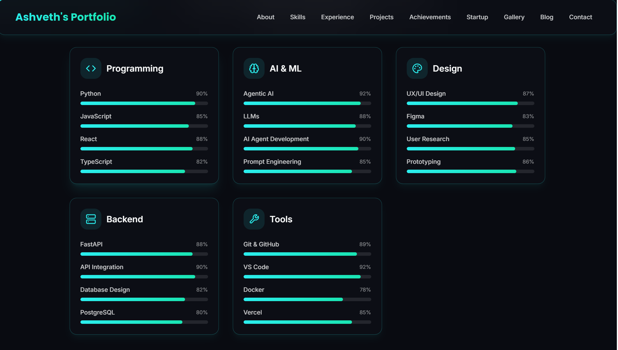Click the Backend server icon
Image resolution: width=618 pixels, height=350 pixels.
pyautogui.click(x=91, y=219)
